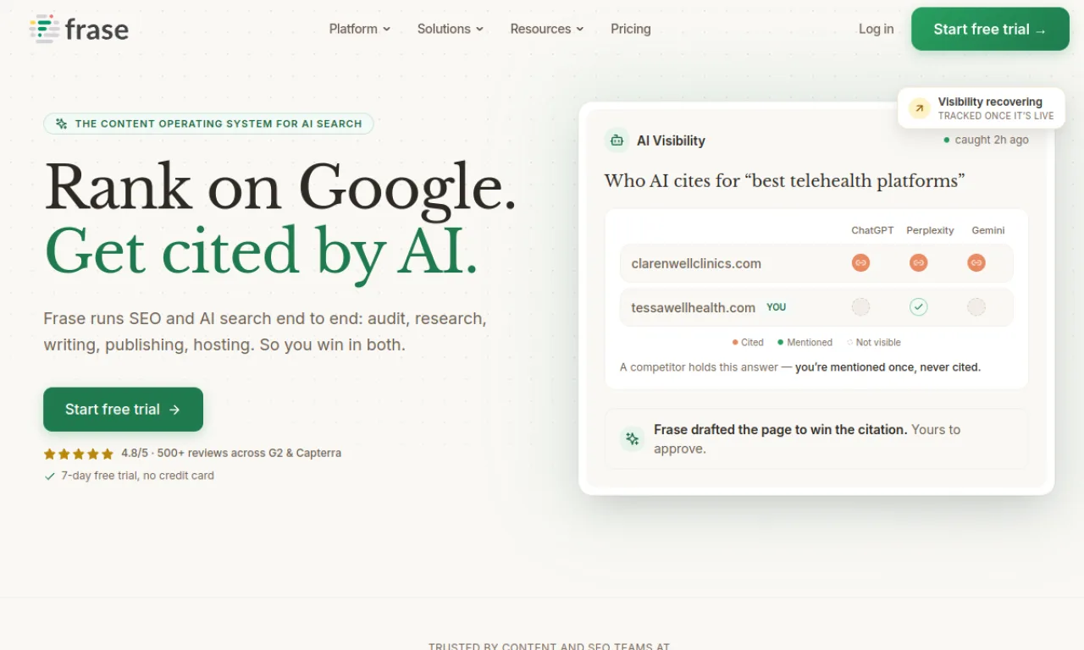Open the Solutions menu
1084x650 pixels.
pyautogui.click(x=451, y=29)
